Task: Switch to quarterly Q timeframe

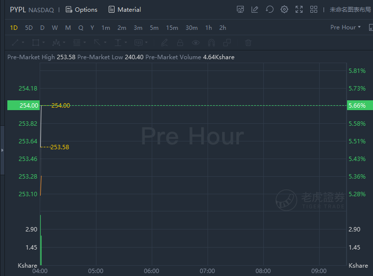Action: [x=81, y=28]
